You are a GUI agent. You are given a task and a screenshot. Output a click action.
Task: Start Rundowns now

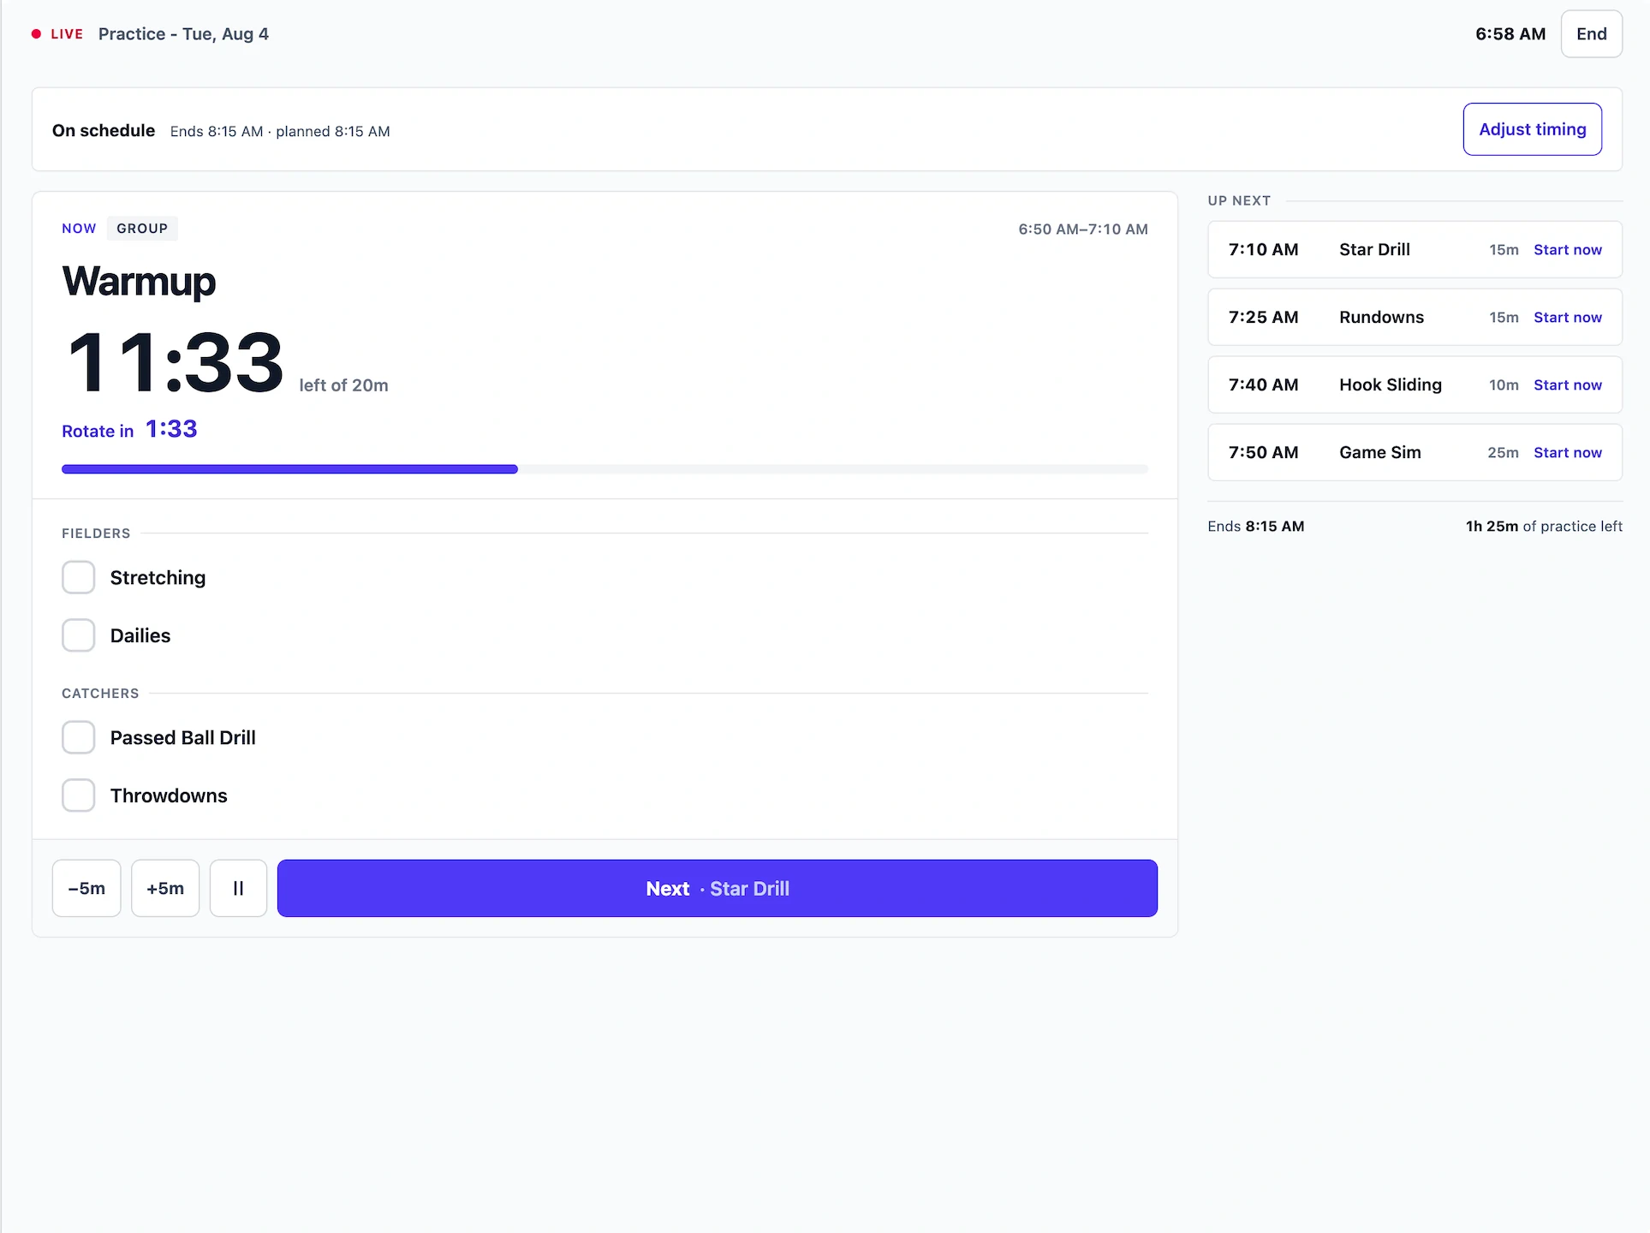click(x=1567, y=318)
